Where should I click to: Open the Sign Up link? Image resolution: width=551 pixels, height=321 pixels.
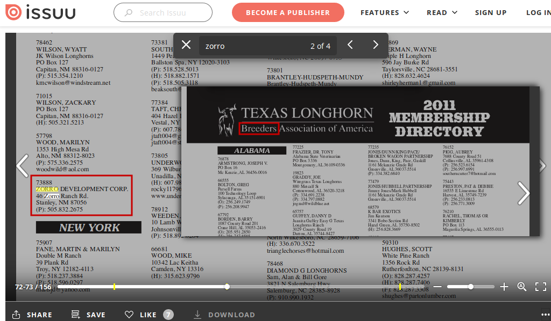pos(491,13)
